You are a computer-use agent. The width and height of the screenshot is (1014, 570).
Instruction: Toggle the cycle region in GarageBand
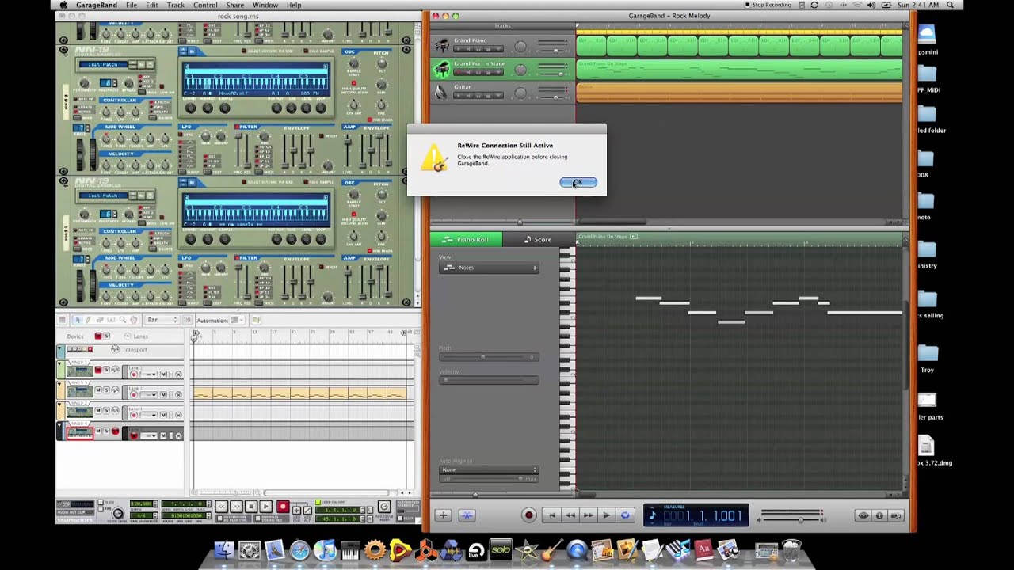[x=625, y=515]
